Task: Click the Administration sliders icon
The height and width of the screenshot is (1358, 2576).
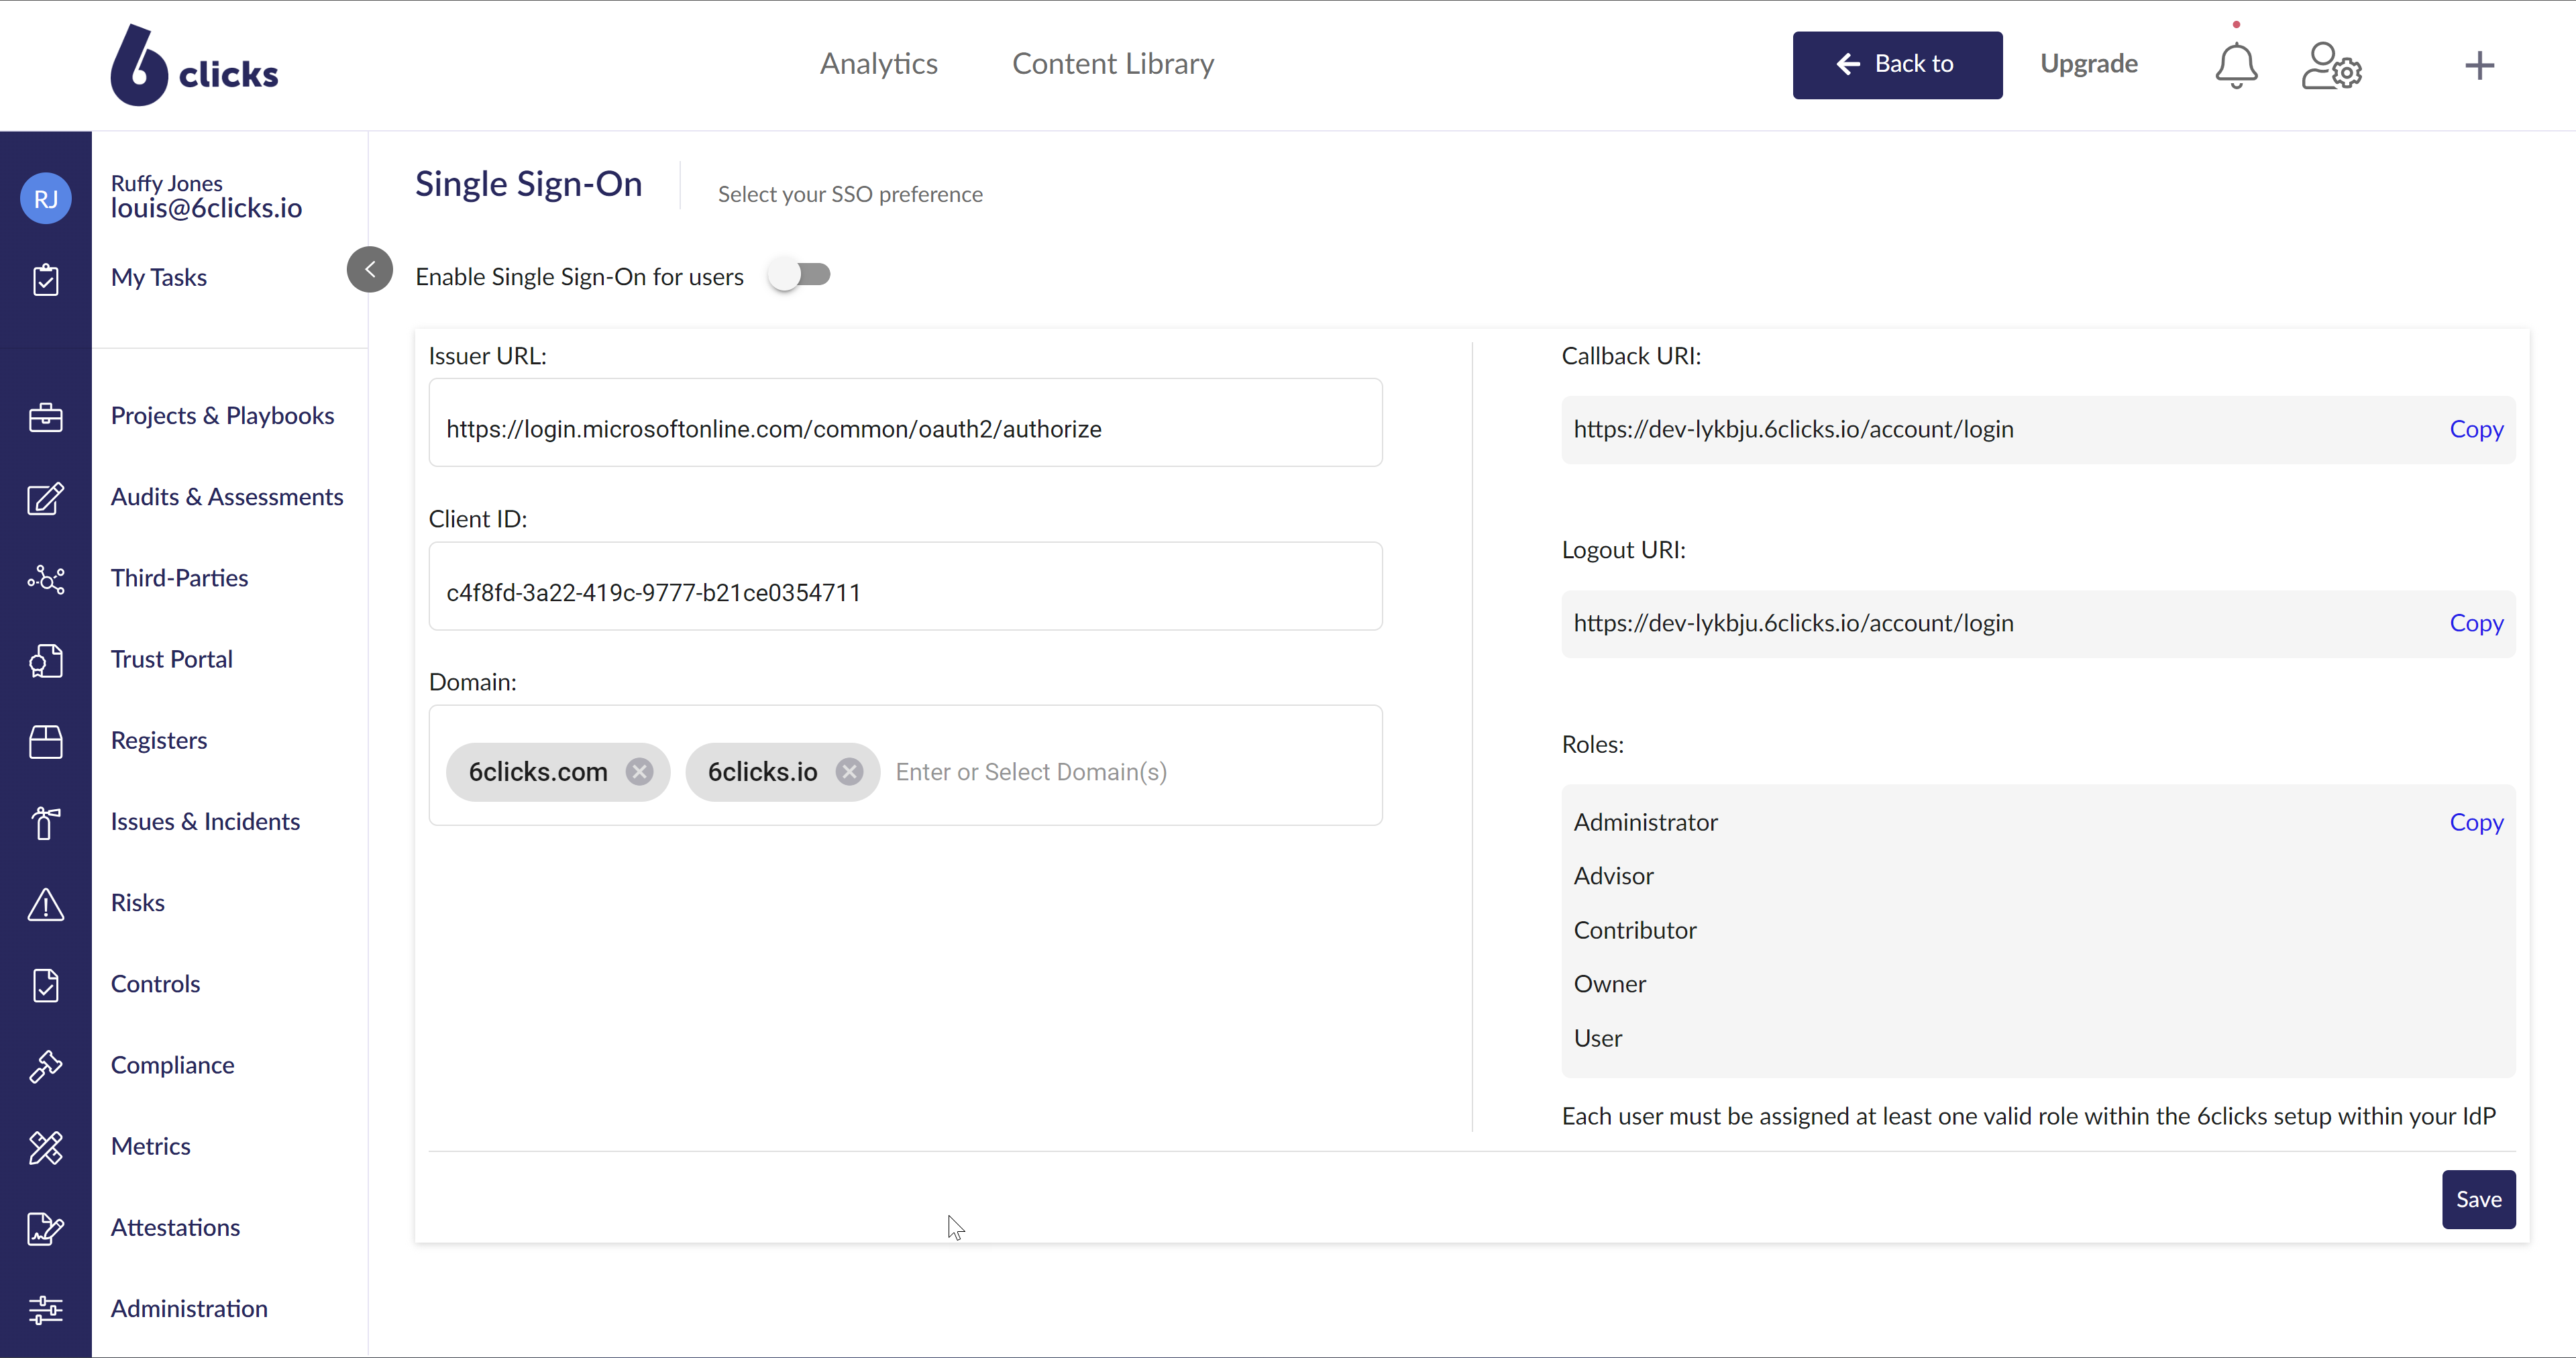Action: pos(46,1309)
